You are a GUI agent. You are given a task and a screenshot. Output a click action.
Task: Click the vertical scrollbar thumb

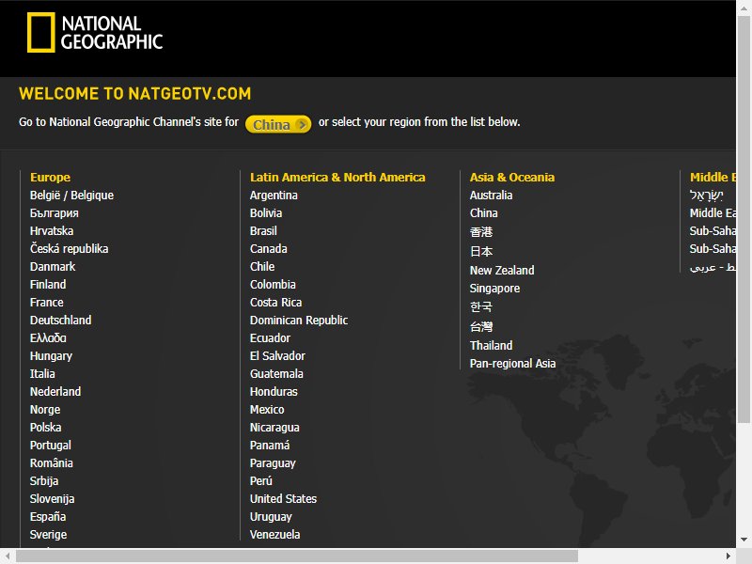click(744, 220)
